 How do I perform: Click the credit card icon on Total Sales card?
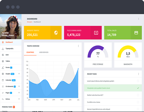(136, 33)
